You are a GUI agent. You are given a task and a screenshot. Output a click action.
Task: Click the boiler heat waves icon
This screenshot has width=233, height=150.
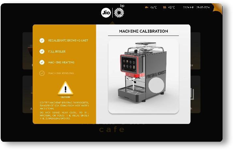coord(165,7)
